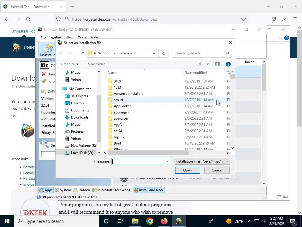This screenshot has width=302, height=227.
Task: Switch to Microsoft Store Apps tab
Action: tap(111, 190)
